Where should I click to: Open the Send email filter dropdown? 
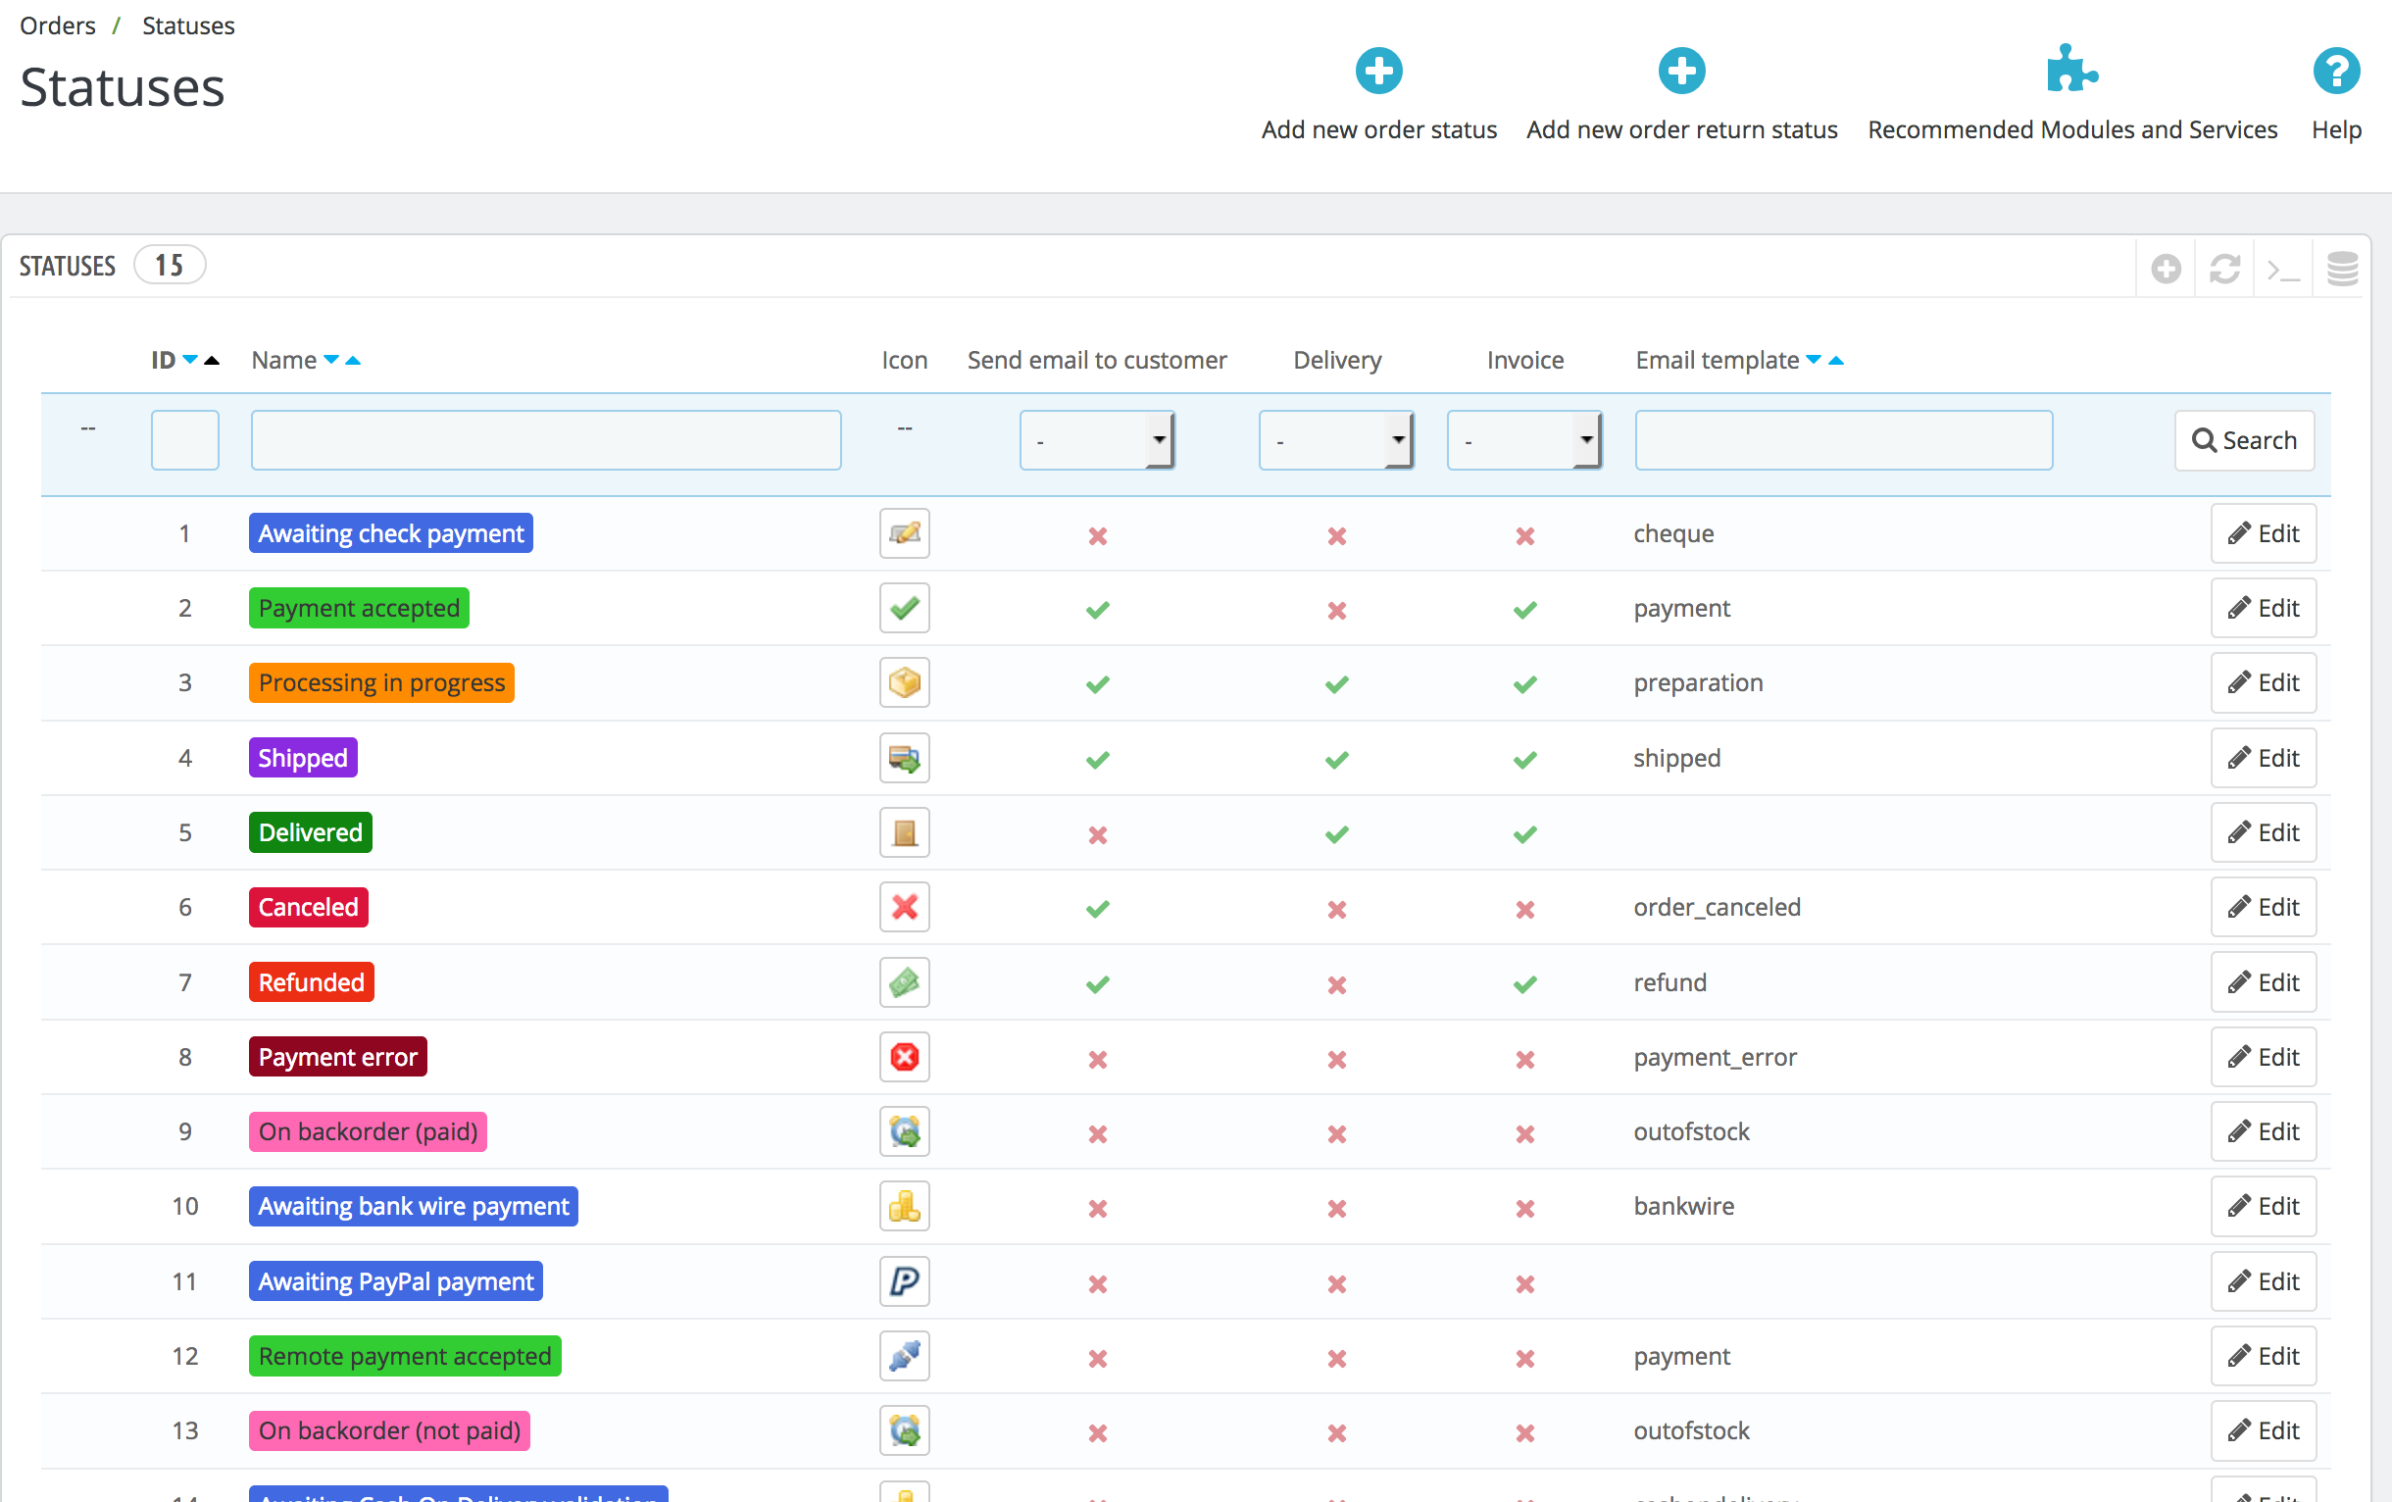1096,439
